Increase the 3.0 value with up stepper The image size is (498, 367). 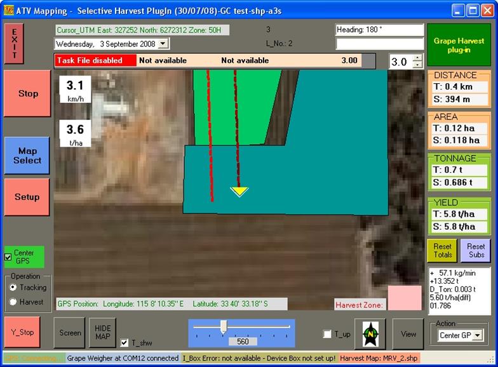pos(417,58)
